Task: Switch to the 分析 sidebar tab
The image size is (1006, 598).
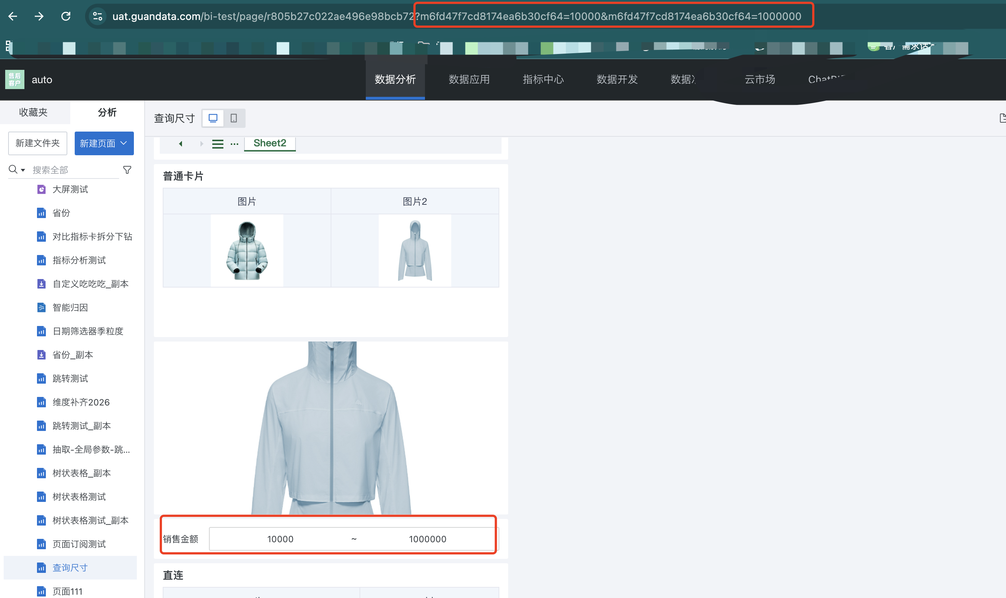Action: 107,112
